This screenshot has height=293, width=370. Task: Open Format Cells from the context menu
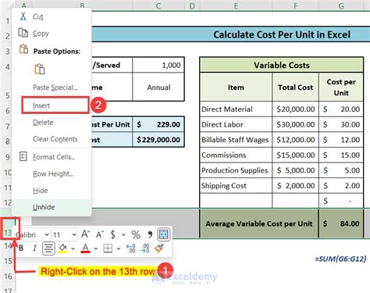[x=54, y=157]
